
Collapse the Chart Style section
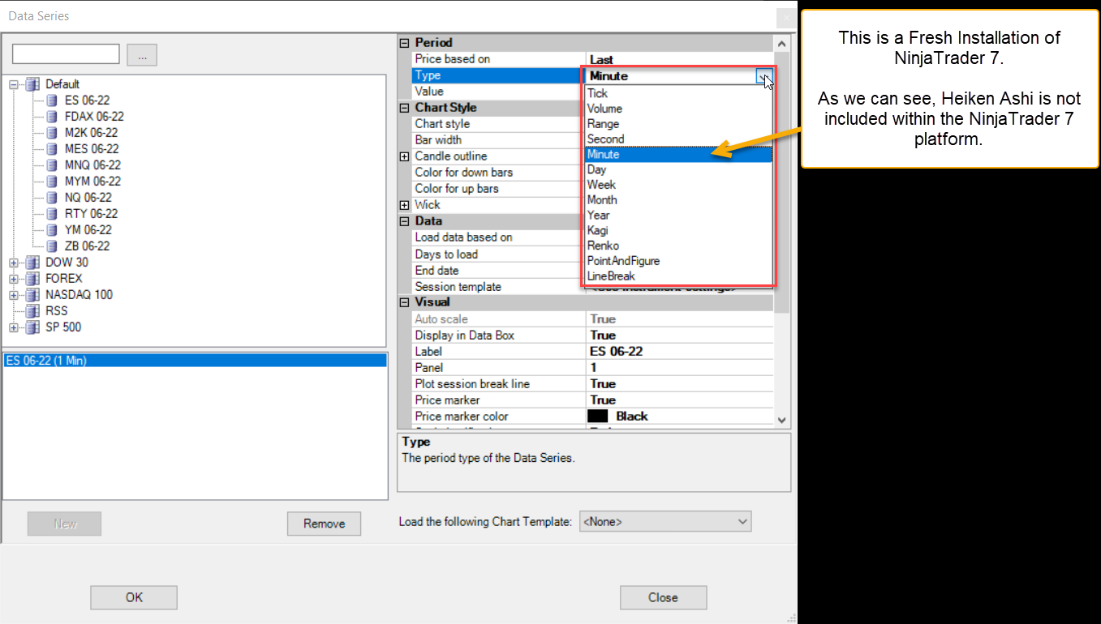click(x=404, y=108)
